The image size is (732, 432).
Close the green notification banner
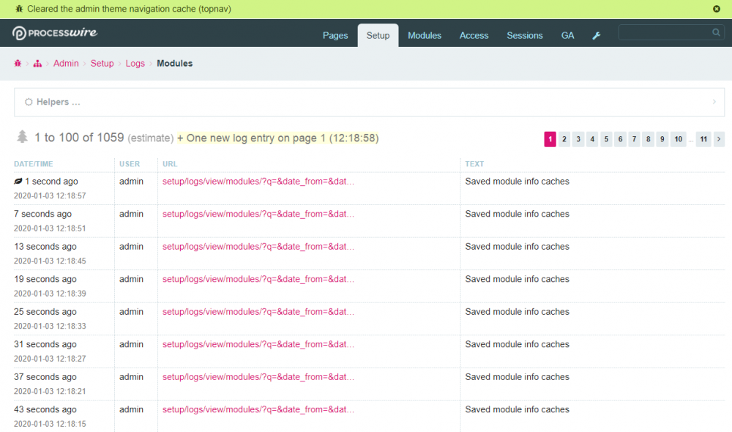[717, 9]
